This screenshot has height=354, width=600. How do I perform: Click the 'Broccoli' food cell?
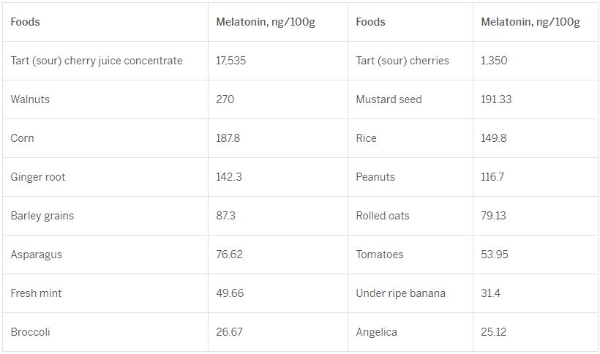(x=31, y=332)
